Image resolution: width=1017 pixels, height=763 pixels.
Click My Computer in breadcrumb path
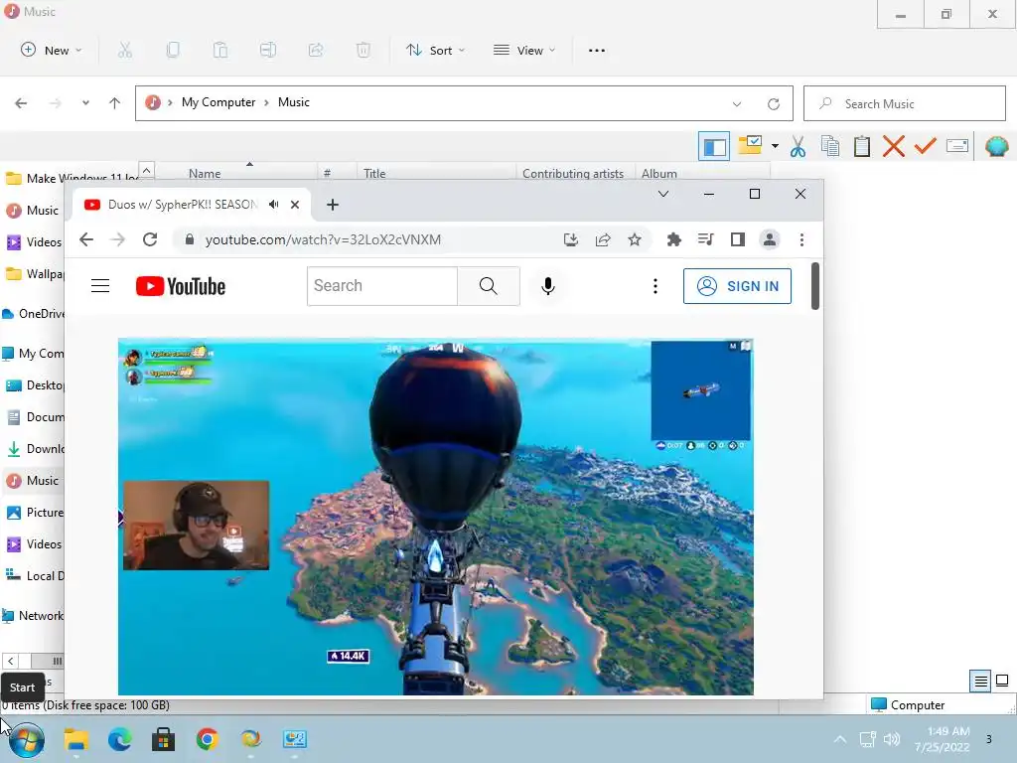tap(218, 102)
